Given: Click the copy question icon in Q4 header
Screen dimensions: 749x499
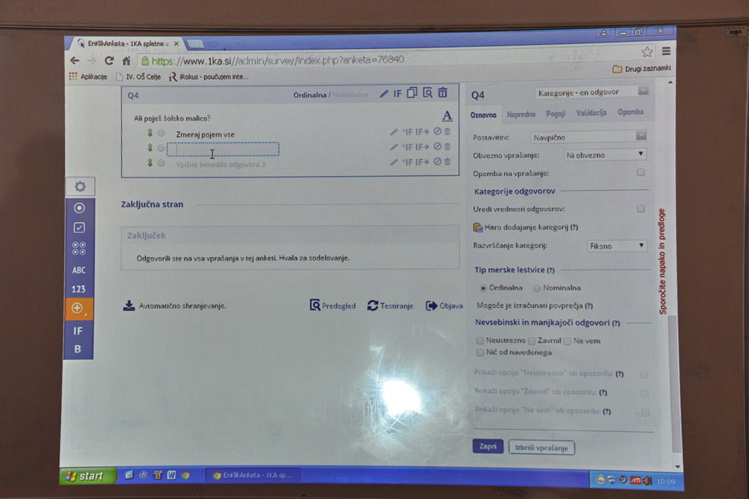Looking at the screenshot, I should (412, 93).
